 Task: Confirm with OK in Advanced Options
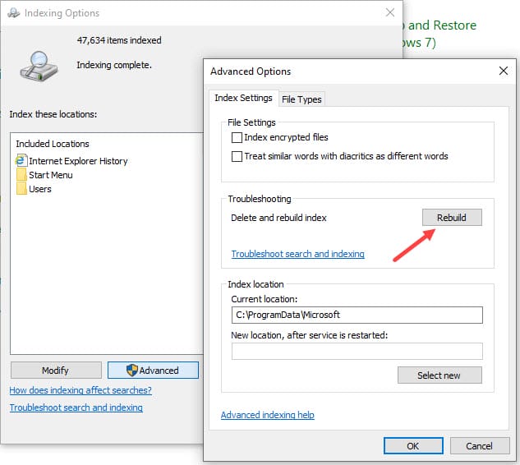click(x=413, y=446)
